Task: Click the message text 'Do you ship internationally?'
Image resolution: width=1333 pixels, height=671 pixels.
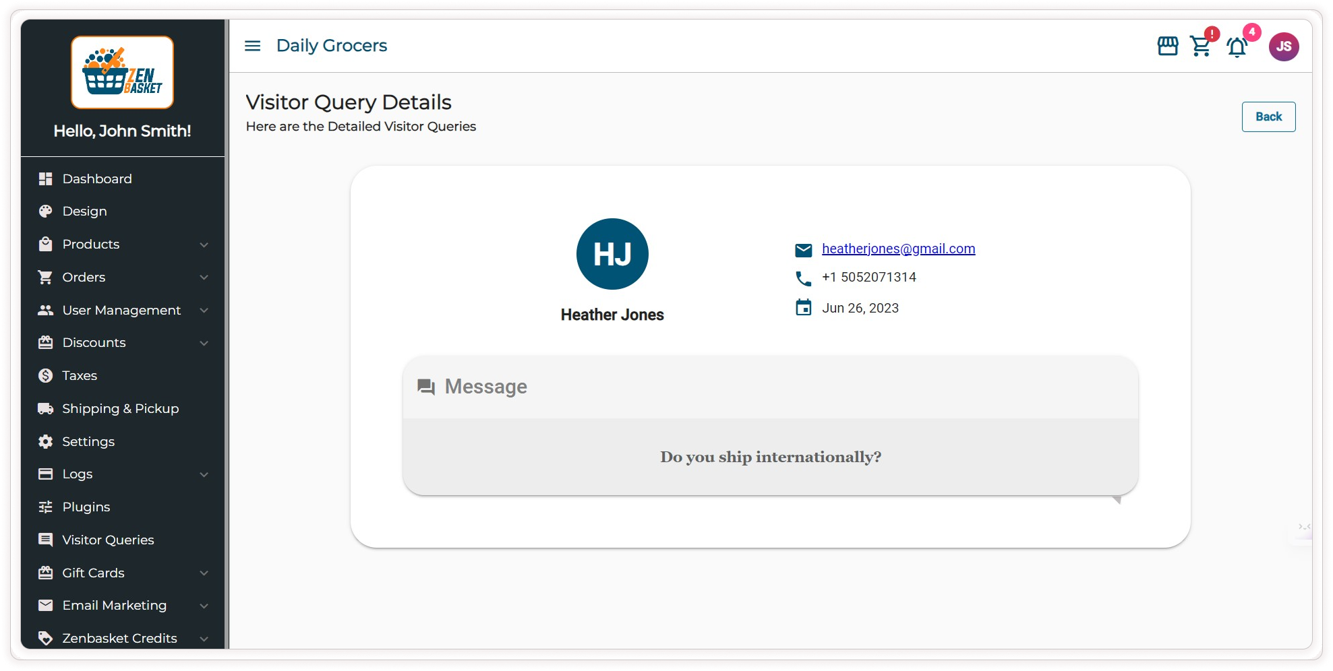Action: [x=770, y=457]
